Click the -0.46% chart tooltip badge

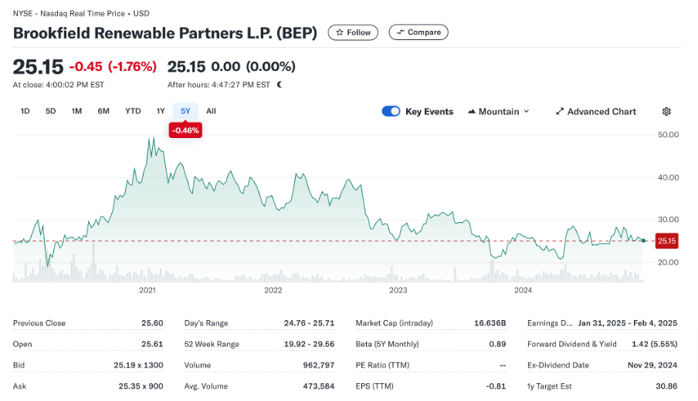pyautogui.click(x=185, y=131)
